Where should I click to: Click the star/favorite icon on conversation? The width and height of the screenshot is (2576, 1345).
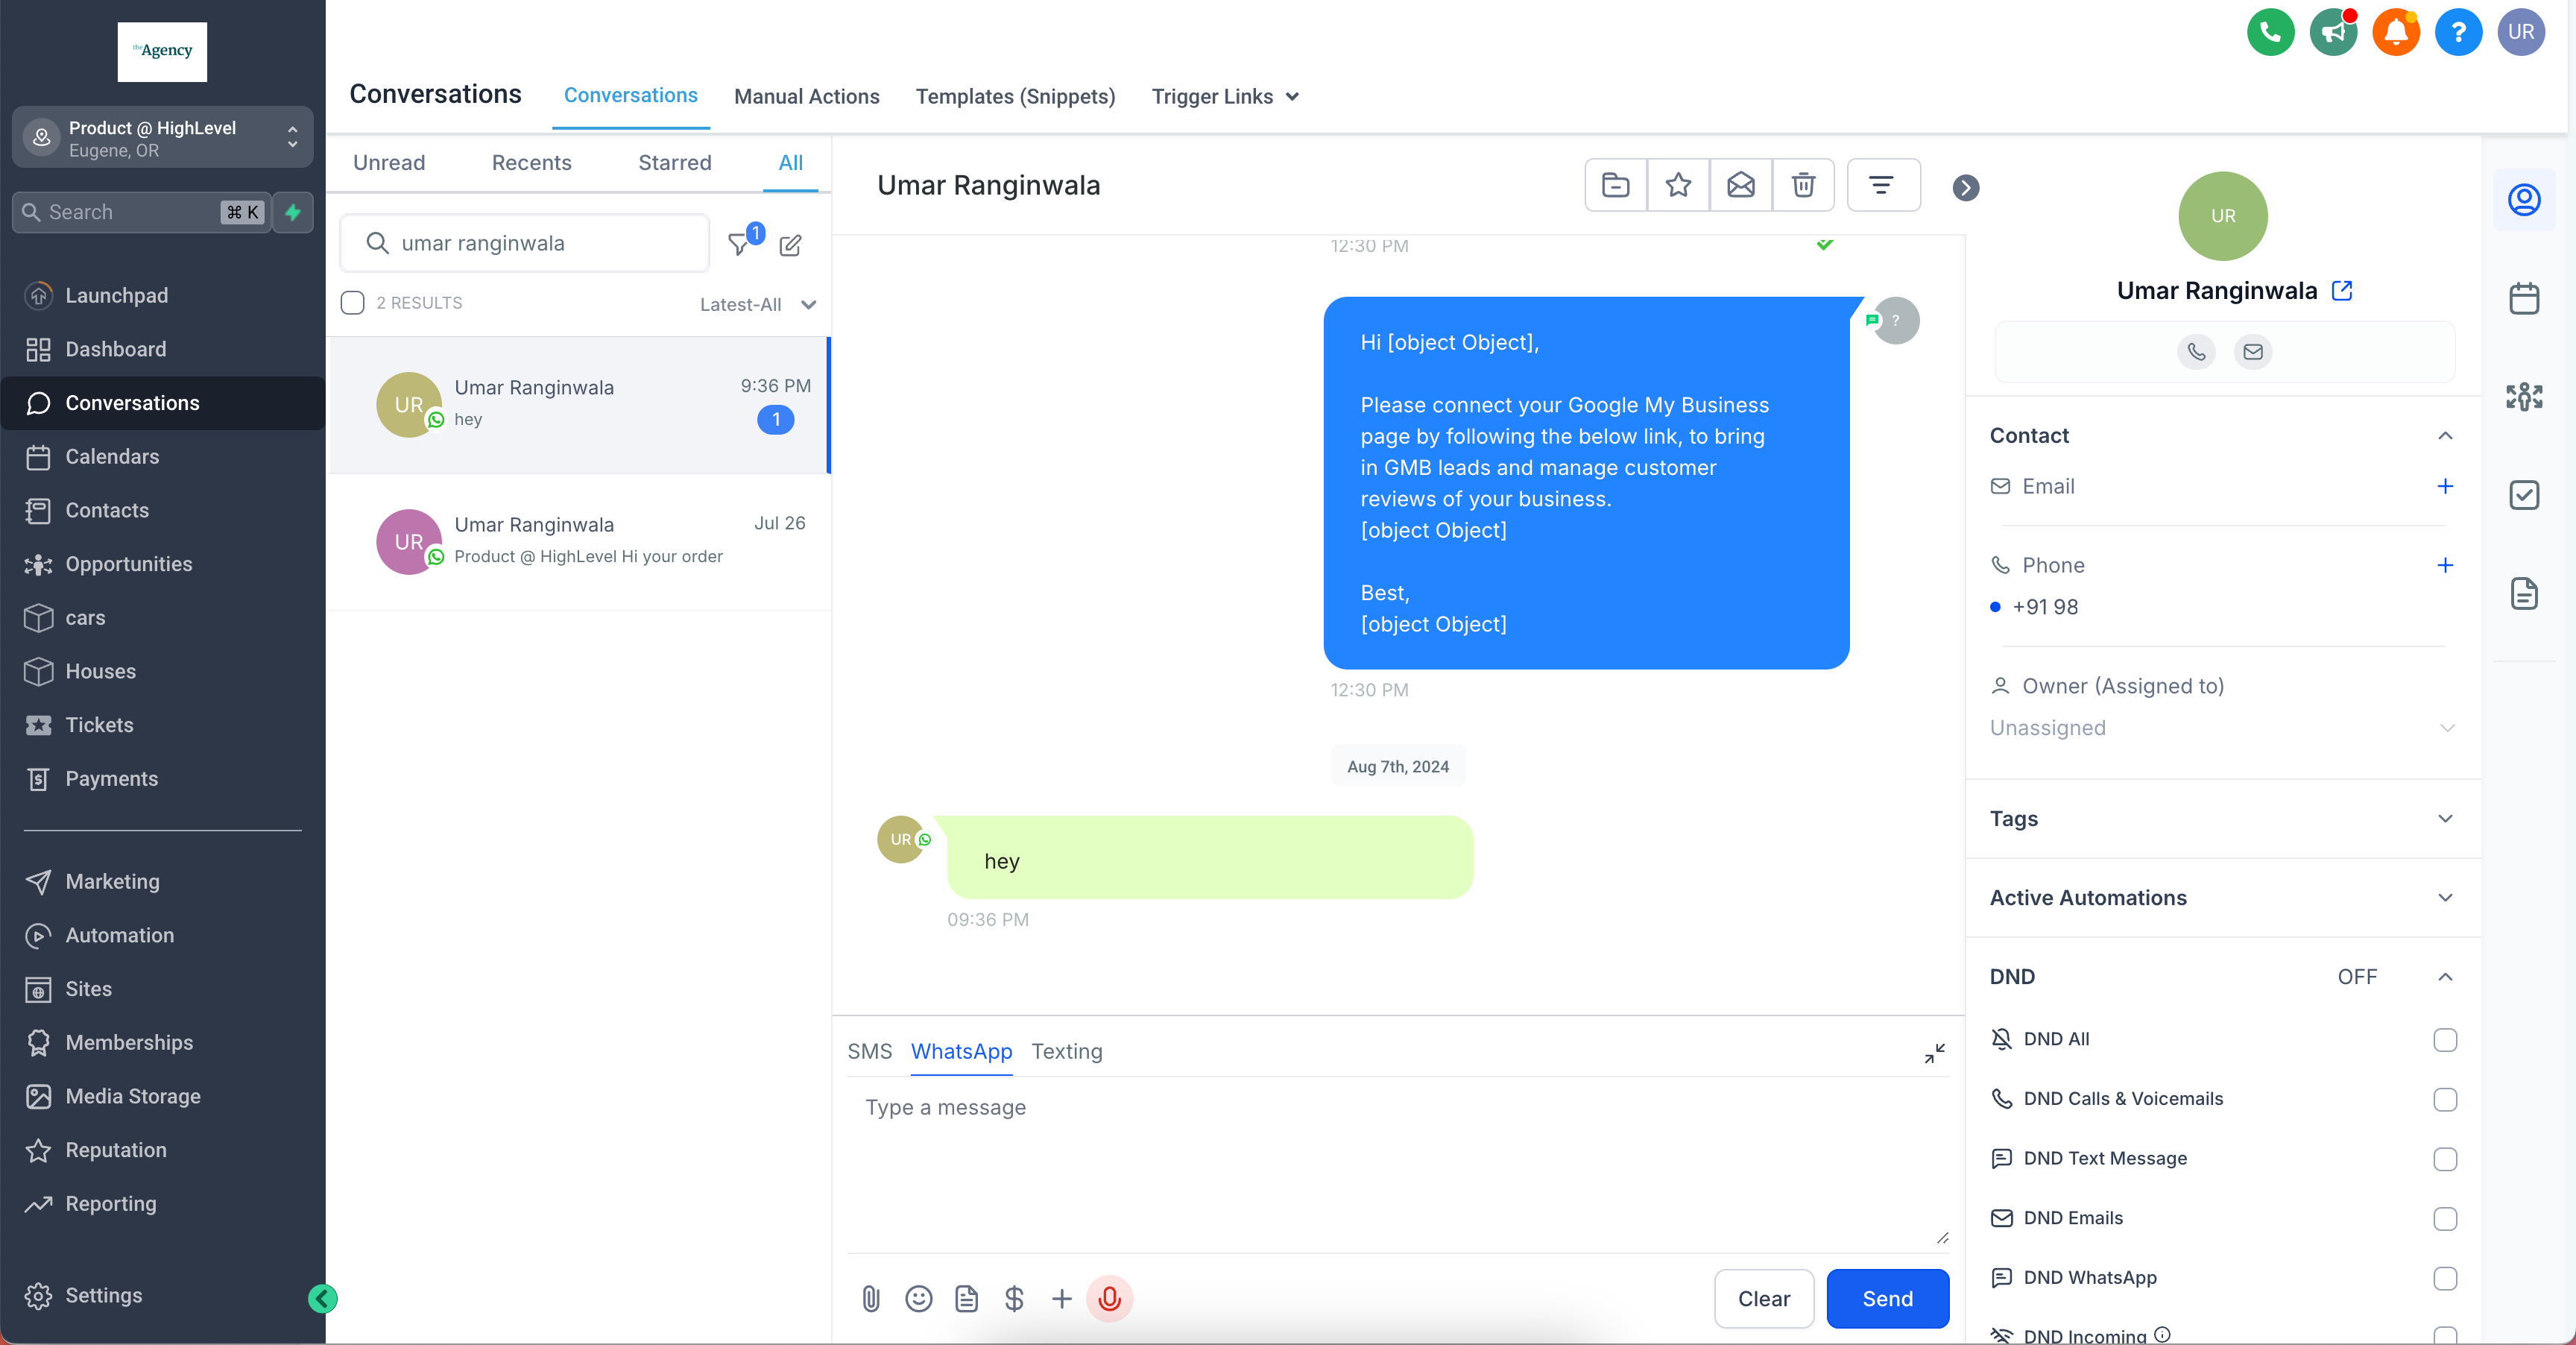1678,186
